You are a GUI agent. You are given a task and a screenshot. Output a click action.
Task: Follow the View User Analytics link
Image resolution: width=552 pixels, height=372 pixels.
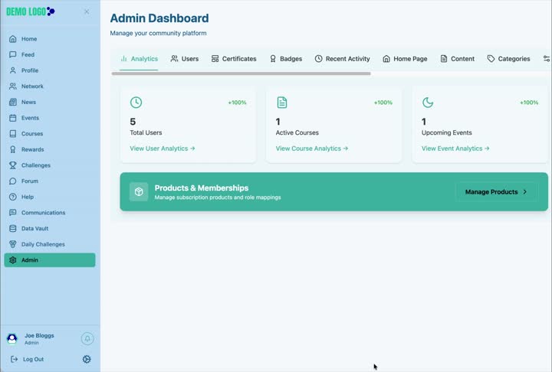coord(163,148)
